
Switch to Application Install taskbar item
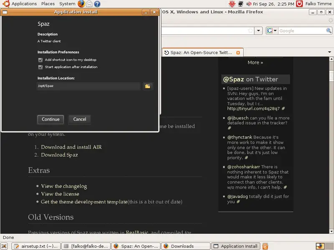pyautogui.click(x=236, y=246)
